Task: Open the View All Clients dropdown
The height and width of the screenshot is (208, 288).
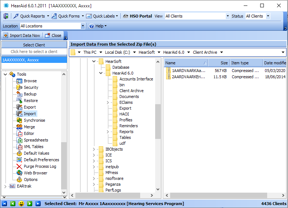Action: [x=228, y=16]
